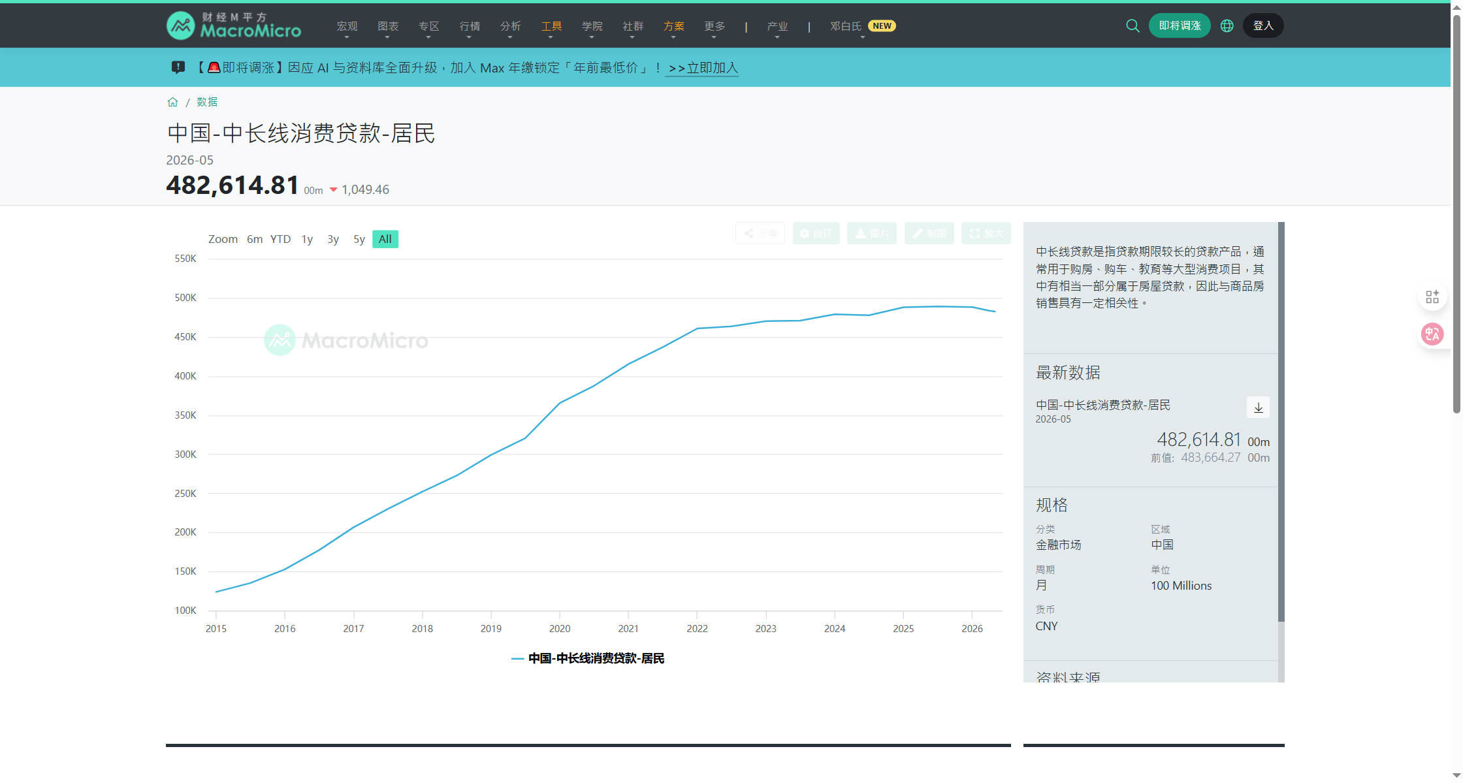Viewport: 1463px width, 783px height.
Task: Toggle the 中国-中长线消费贷款-居民 legend series
Action: (x=588, y=658)
